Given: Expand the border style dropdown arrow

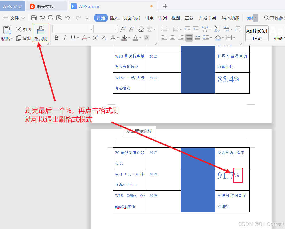Looking at the screenshot, I should click(234, 38).
